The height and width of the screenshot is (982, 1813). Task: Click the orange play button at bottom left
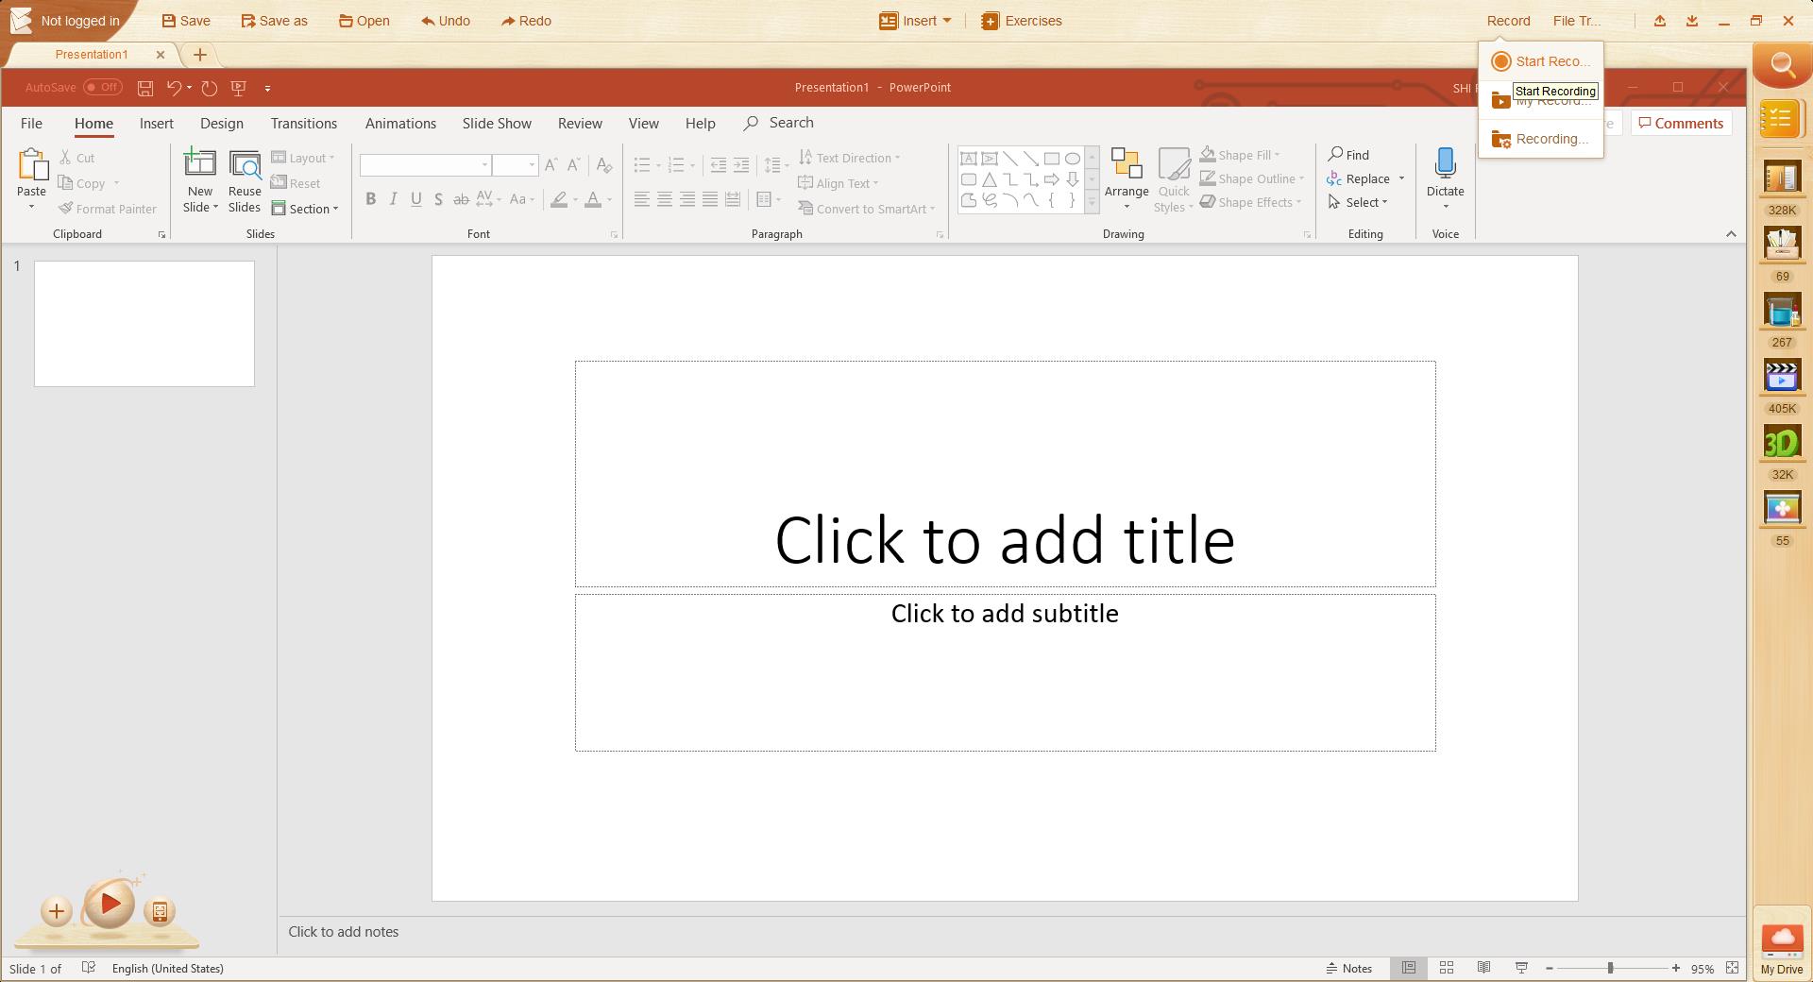[x=110, y=904]
